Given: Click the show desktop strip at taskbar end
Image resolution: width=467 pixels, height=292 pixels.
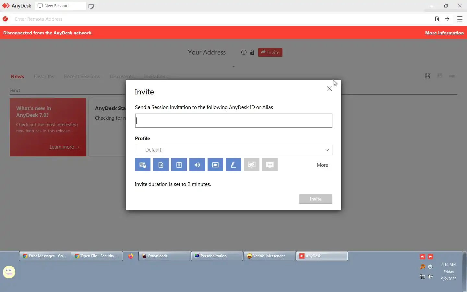Looking at the screenshot, I should tap(465, 272).
